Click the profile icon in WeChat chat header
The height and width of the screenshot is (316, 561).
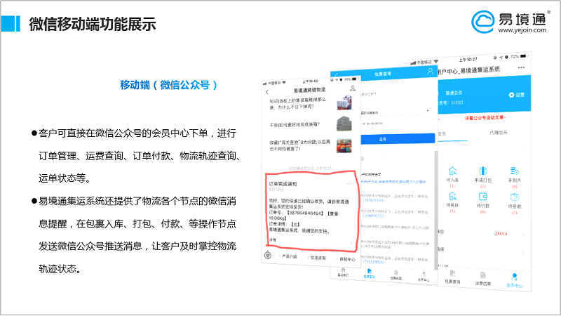pyautogui.click(x=352, y=90)
